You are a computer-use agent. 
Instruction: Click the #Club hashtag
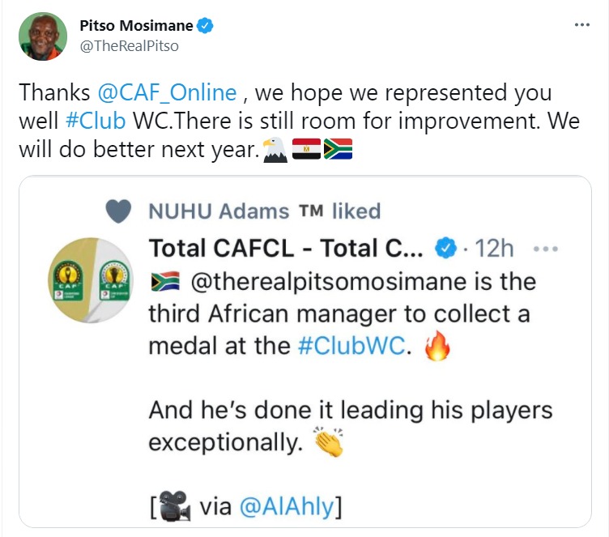pyautogui.click(x=96, y=121)
